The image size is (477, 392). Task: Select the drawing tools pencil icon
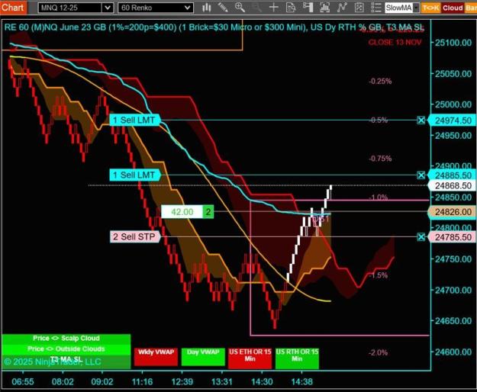click(x=223, y=8)
